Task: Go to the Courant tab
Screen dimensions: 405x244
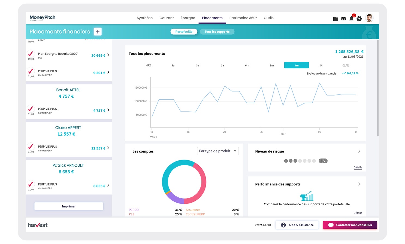Action: pos(167,18)
